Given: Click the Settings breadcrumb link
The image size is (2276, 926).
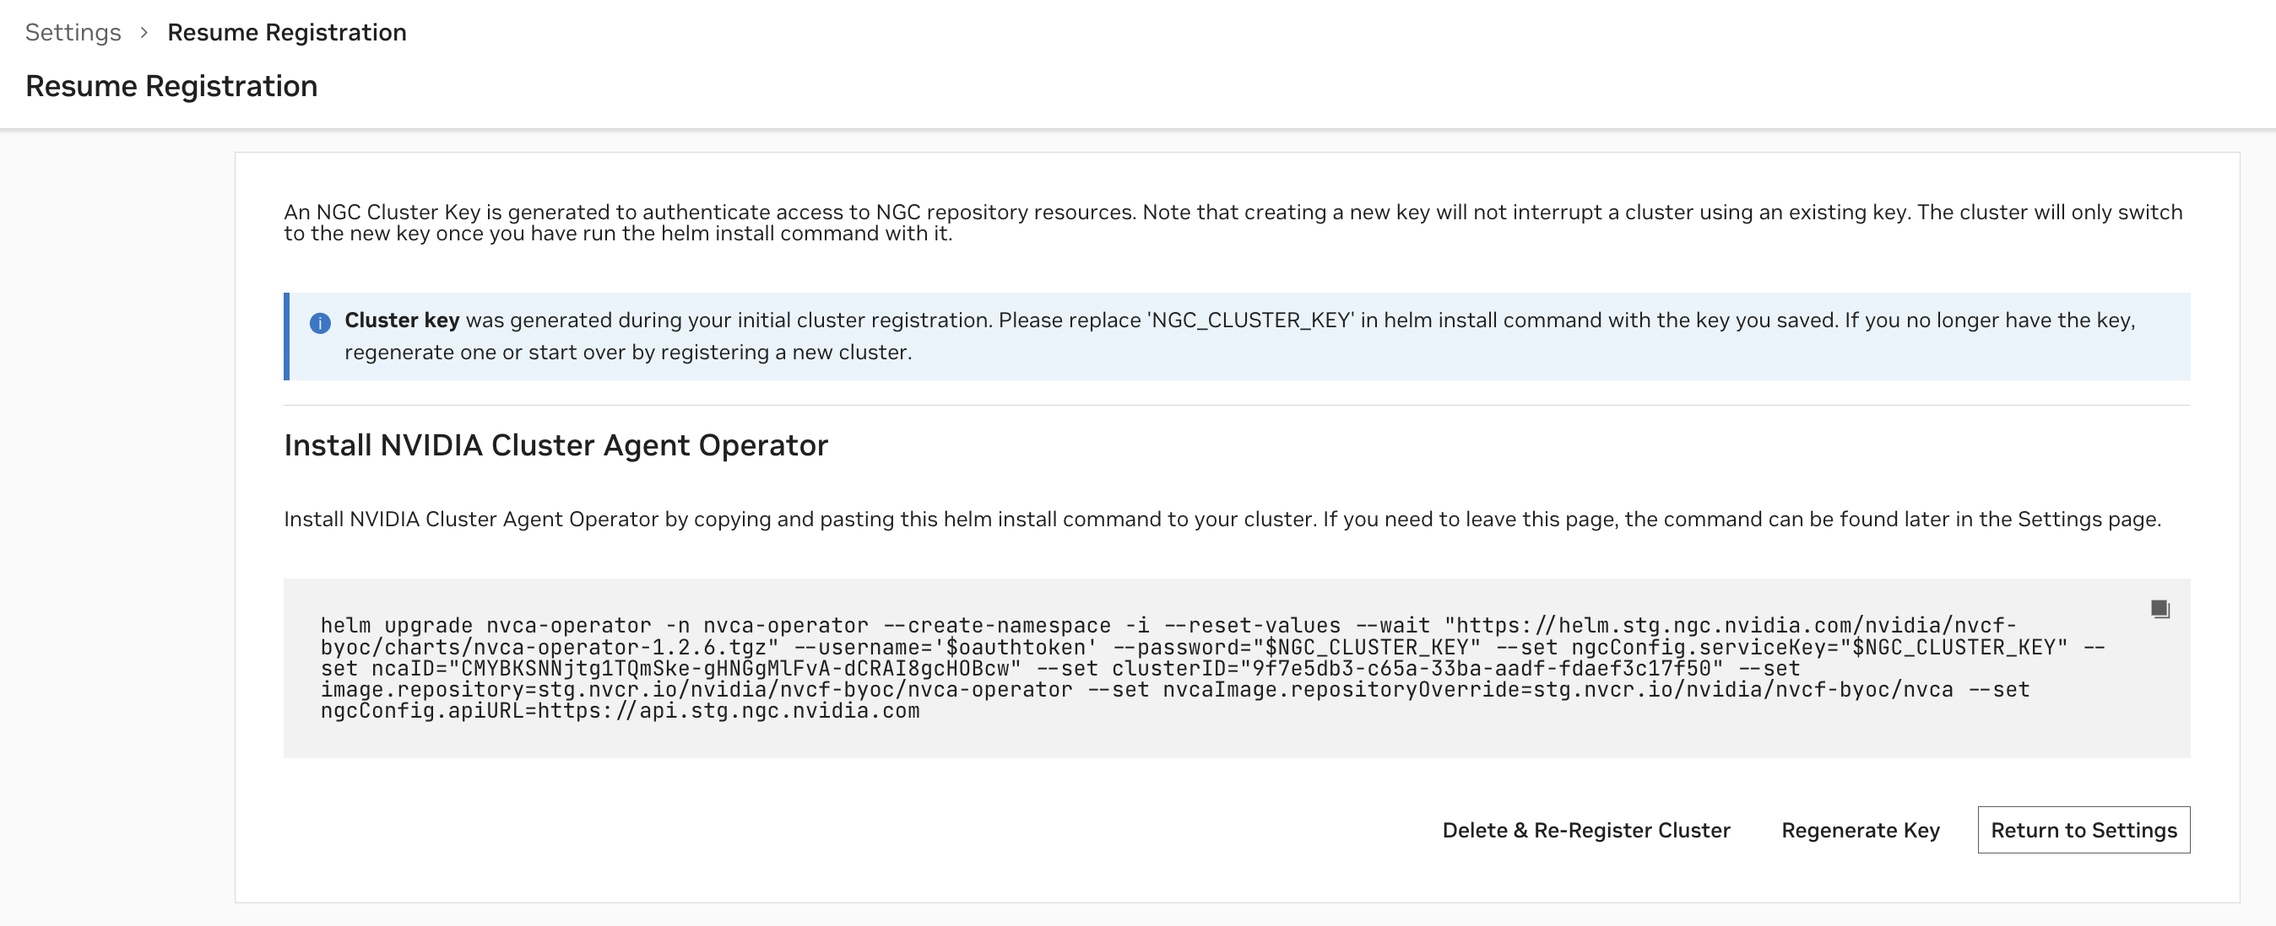Looking at the screenshot, I should click(x=73, y=33).
